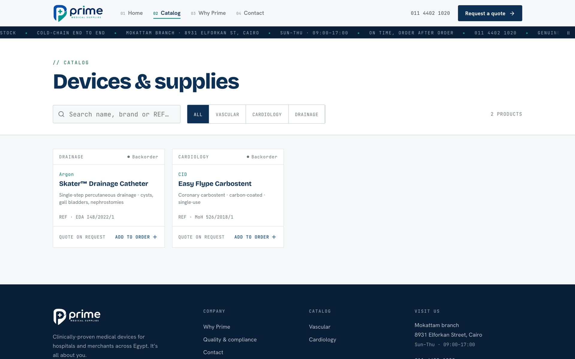Open Why Prime link in footer
Image resolution: width=575 pixels, height=359 pixels.
click(x=217, y=327)
